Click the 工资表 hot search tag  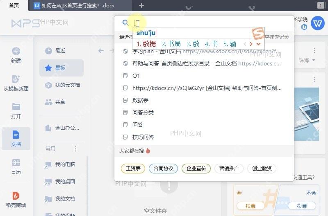pos(133,169)
